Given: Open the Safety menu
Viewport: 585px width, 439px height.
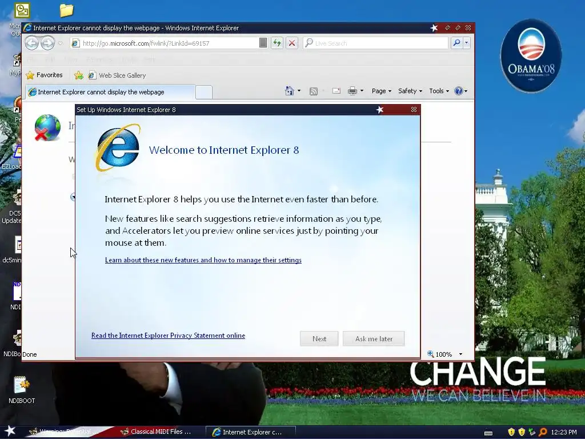Looking at the screenshot, I should point(410,91).
